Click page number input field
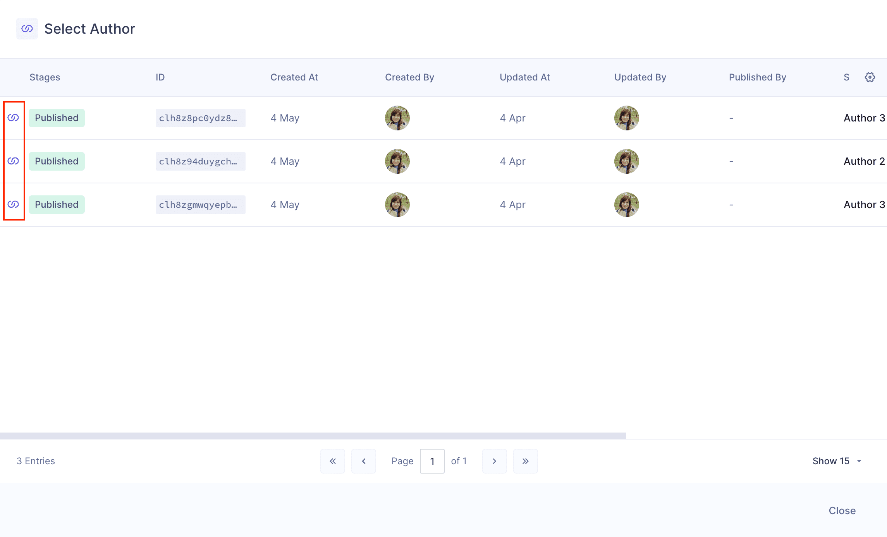 click(432, 461)
